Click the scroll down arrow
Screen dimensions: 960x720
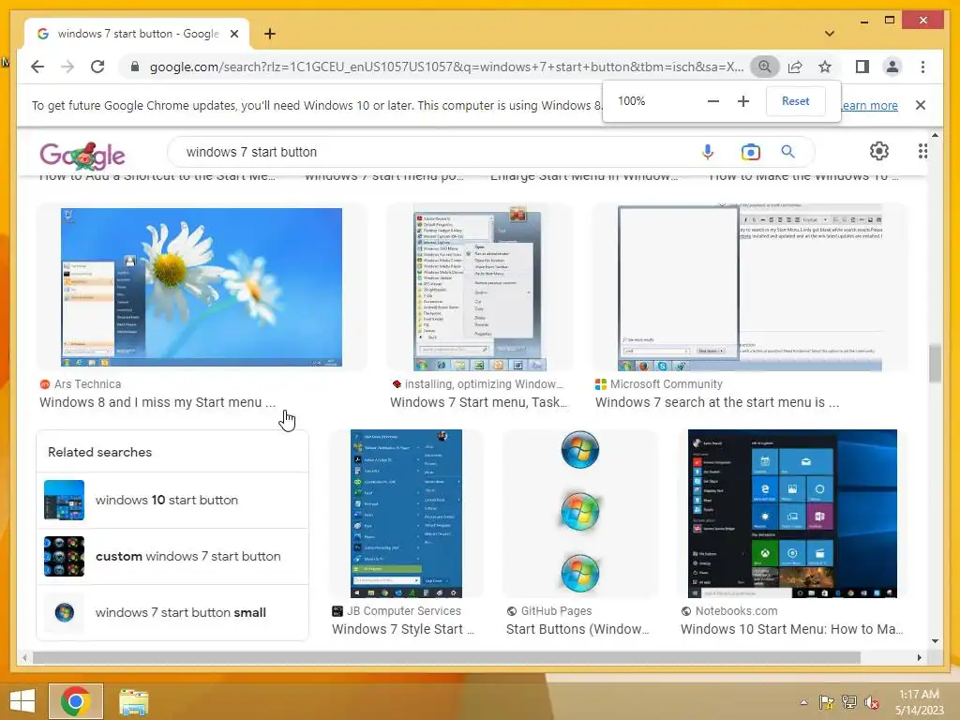tap(935, 641)
